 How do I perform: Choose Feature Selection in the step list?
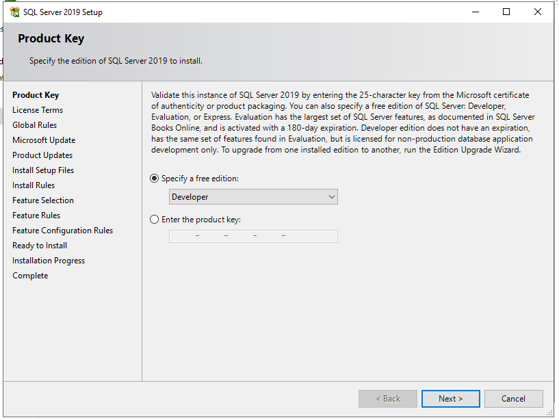click(43, 200)
